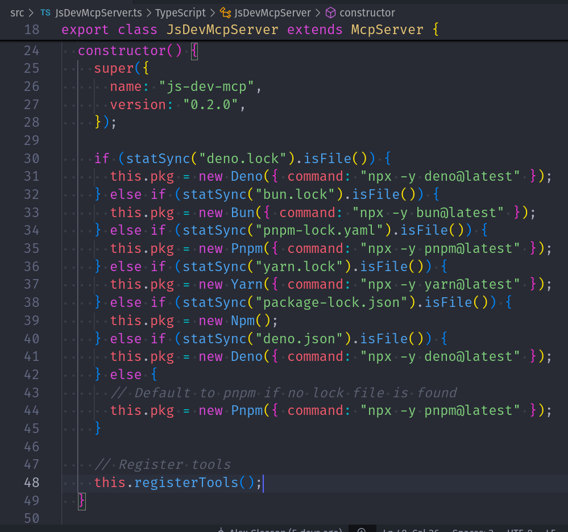Click the TS file icon in the breadcrumb
The image size is (568, 532).
45,13
